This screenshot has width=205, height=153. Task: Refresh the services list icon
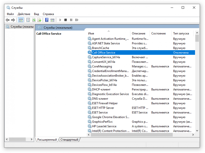34,20
